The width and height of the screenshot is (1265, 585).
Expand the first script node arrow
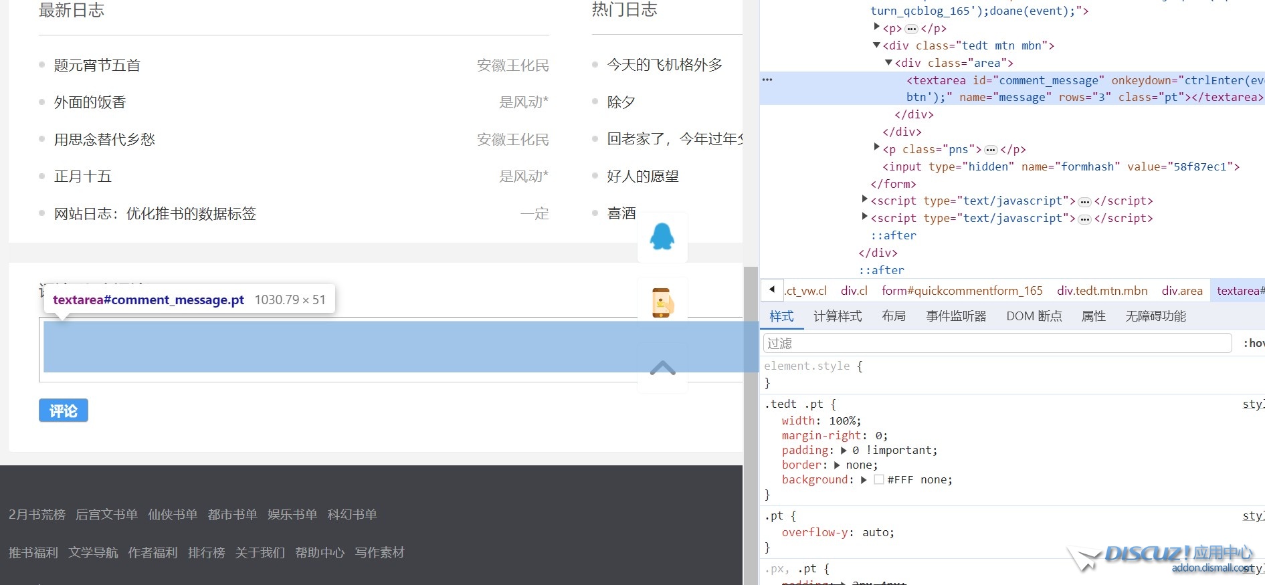[864, 199]
